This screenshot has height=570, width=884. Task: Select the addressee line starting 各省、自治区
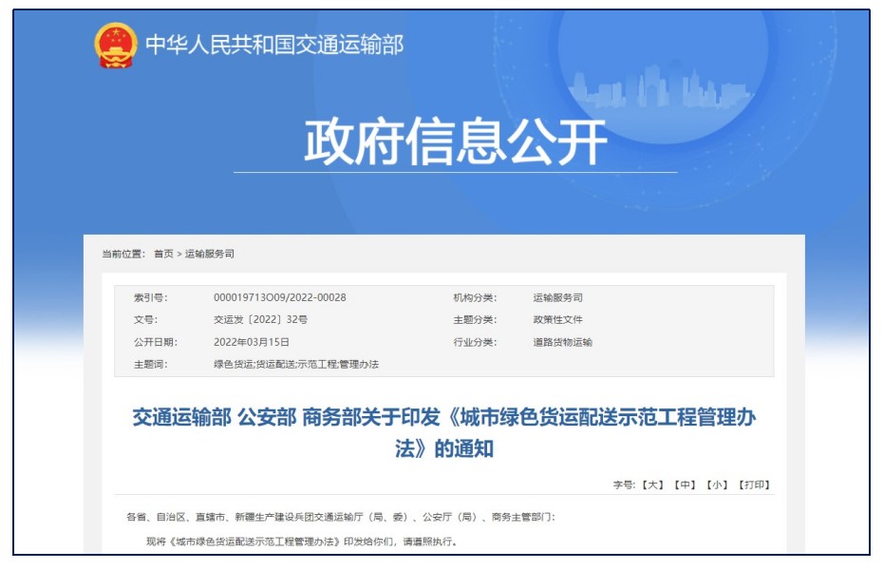pyautogui.click(x=341, y=517)
